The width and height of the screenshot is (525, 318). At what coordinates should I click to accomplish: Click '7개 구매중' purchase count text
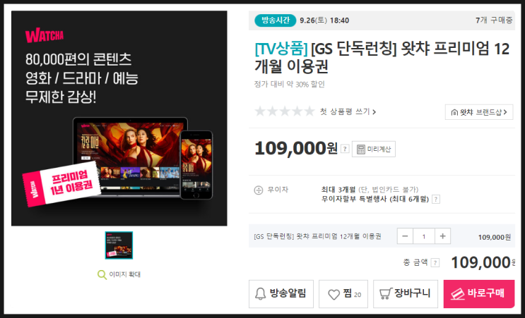click(x=494, y=20)
